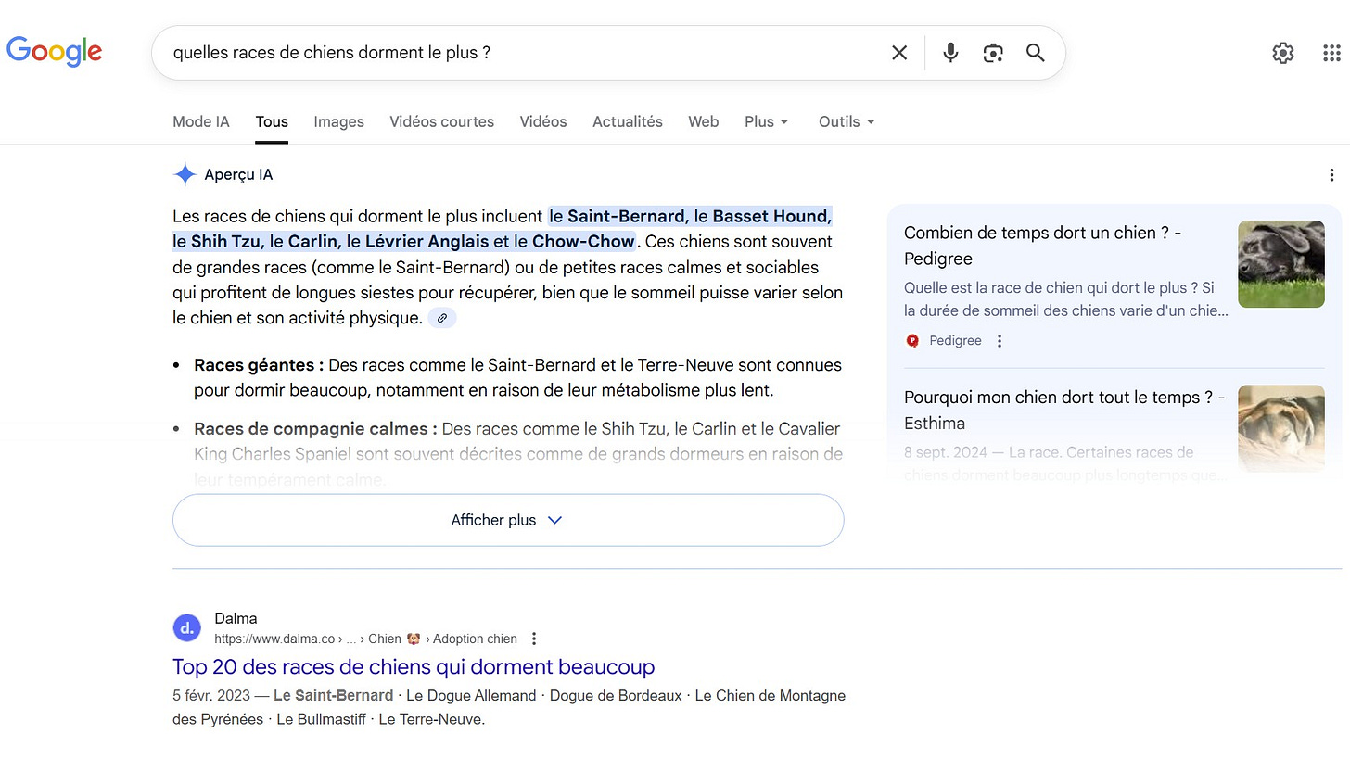Click black dog thumbnail for Pedigree

[x=1281, y=264]
